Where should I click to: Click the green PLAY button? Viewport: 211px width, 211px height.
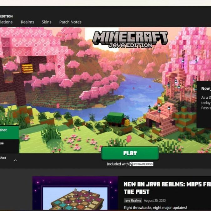(x=130, y=153)
